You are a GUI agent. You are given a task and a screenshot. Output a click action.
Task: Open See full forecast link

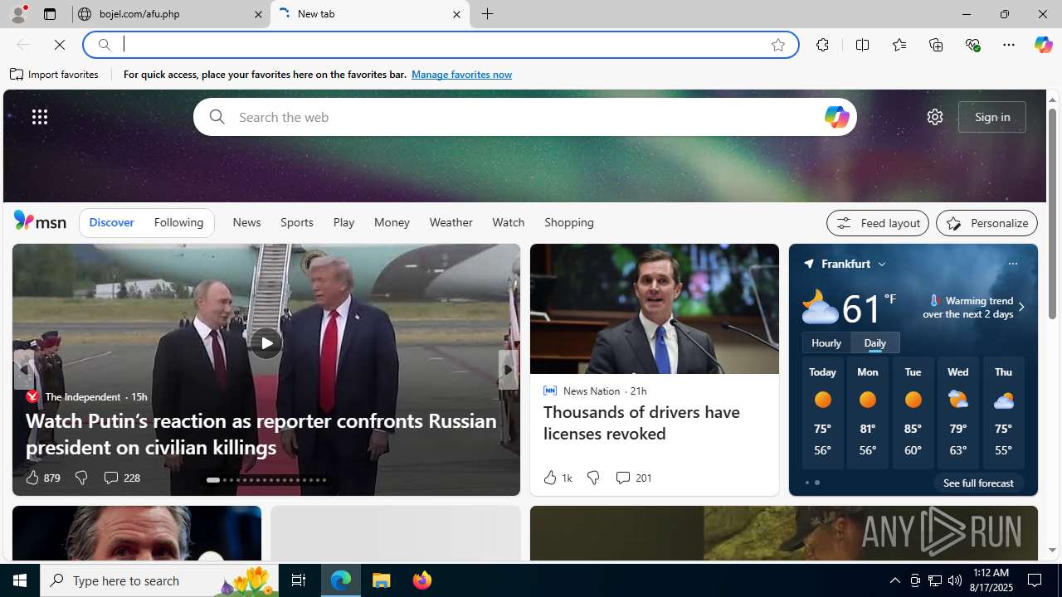point(978,483)
